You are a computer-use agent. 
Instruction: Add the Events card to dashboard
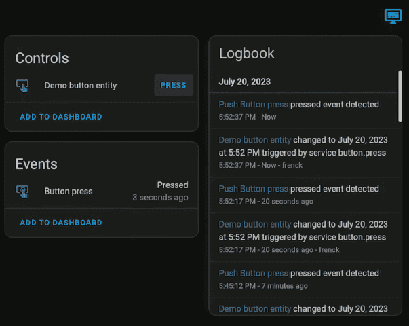point(61,223)
